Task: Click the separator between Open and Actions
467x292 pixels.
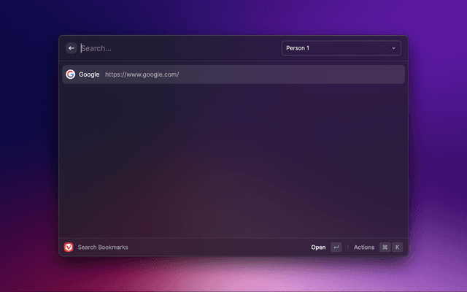Action: tap(347, 247)
